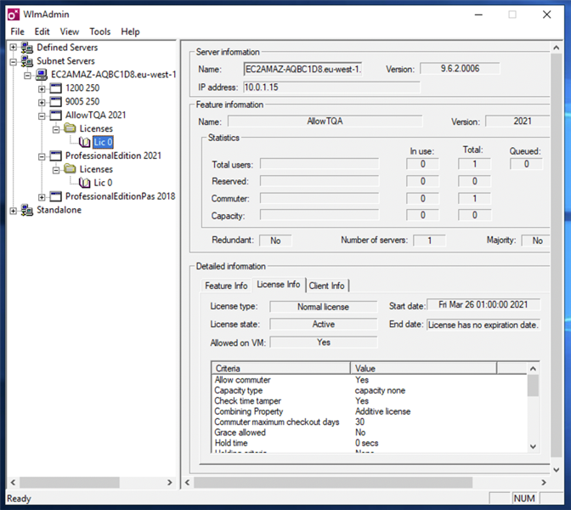Click the feature icon beside ProfessionalEdition 2021
The height and width of the screenshot is (510, 571).
[56, 156]
